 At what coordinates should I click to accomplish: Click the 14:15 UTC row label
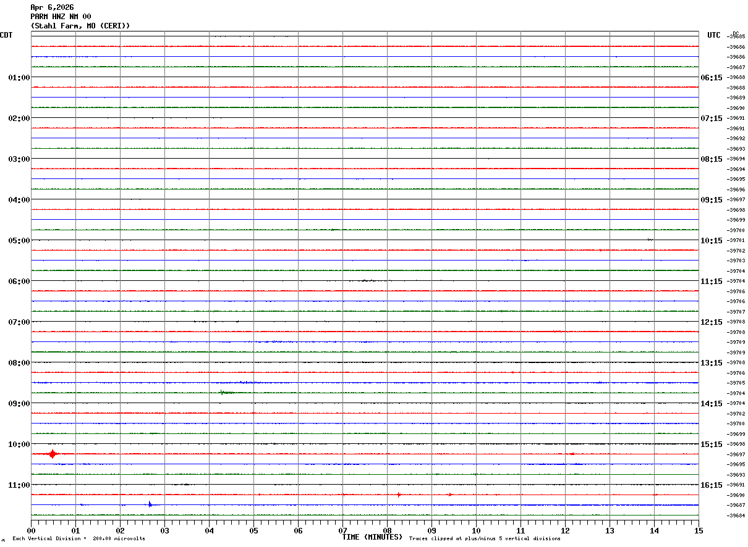coord(712,403)
